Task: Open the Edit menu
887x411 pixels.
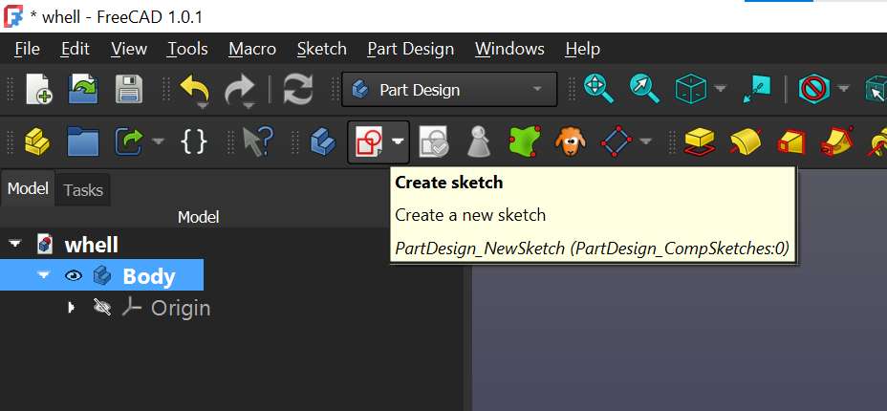Action: (x=76, y=49)
